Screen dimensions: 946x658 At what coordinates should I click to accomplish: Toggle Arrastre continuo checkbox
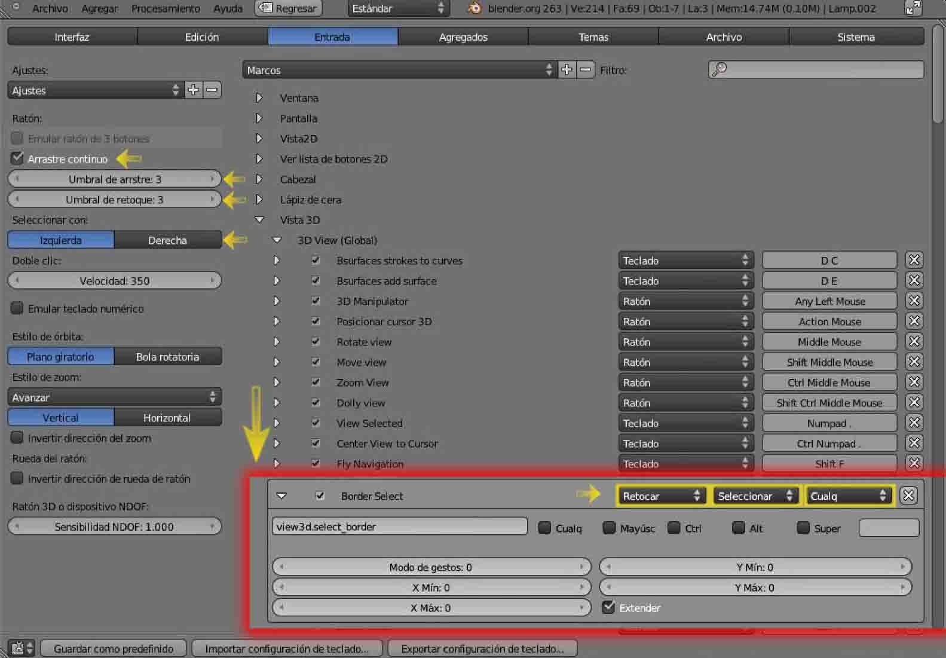pos(17,158)
